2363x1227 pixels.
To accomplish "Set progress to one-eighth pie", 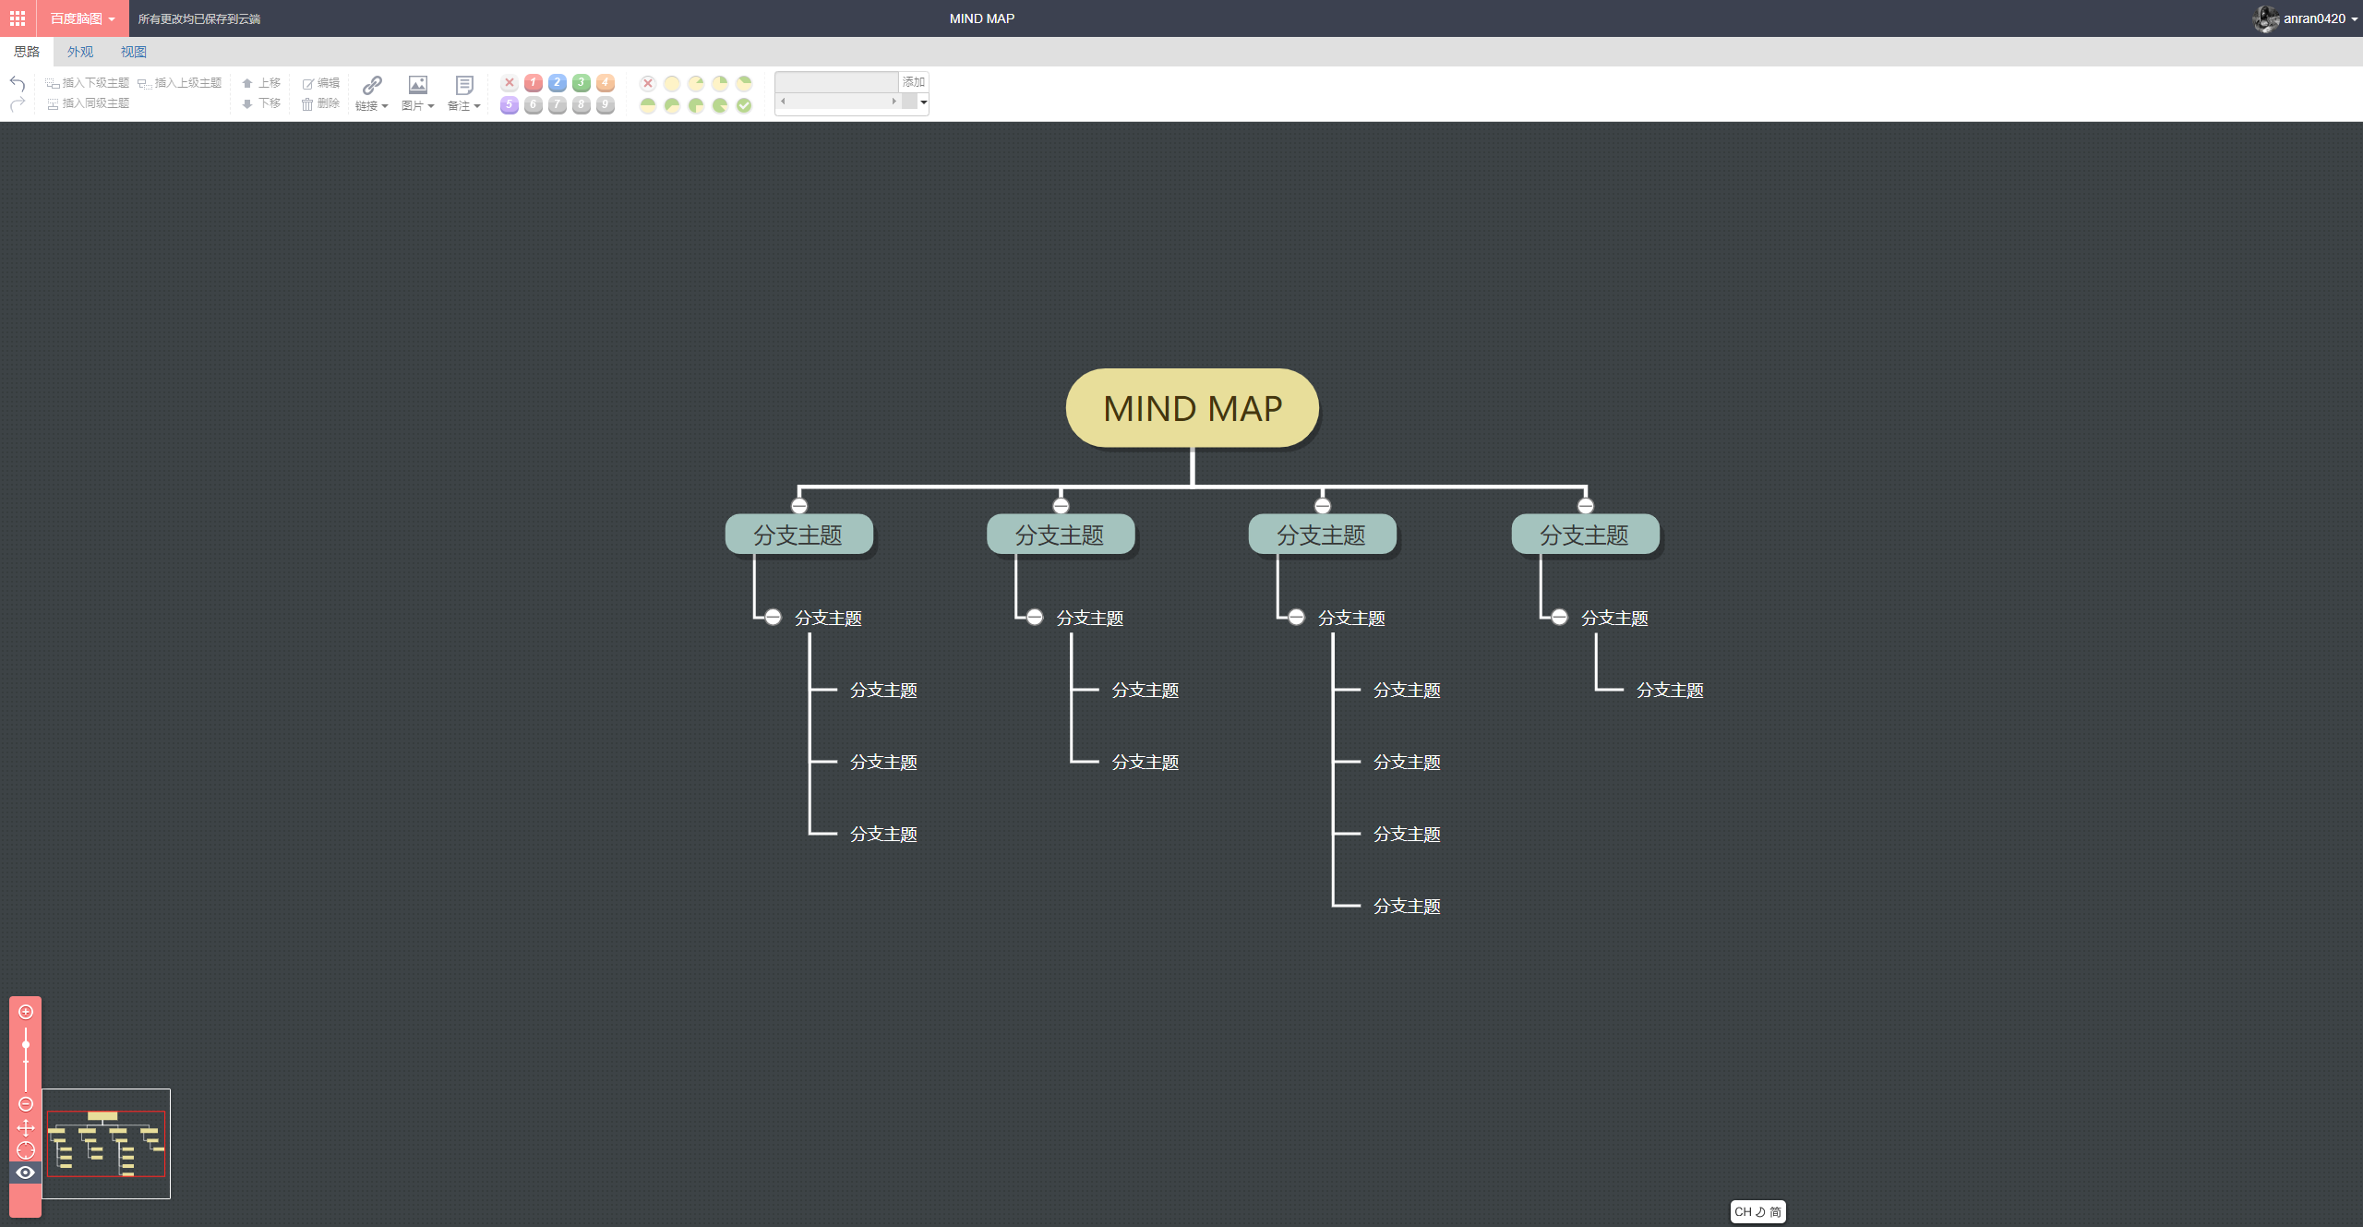I will click(696, 83).
